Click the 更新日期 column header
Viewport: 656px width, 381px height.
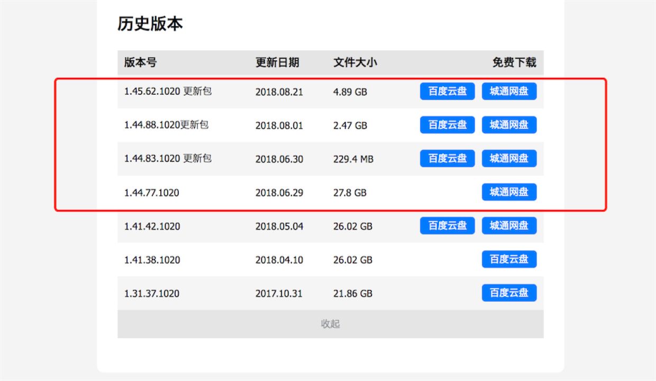pos(277,62)
